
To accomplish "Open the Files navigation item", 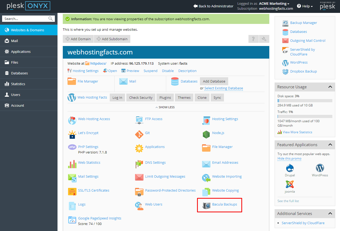I will [x=29, y=62].
